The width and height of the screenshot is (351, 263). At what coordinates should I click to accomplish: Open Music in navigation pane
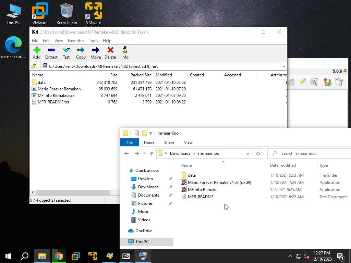point(143,212)
